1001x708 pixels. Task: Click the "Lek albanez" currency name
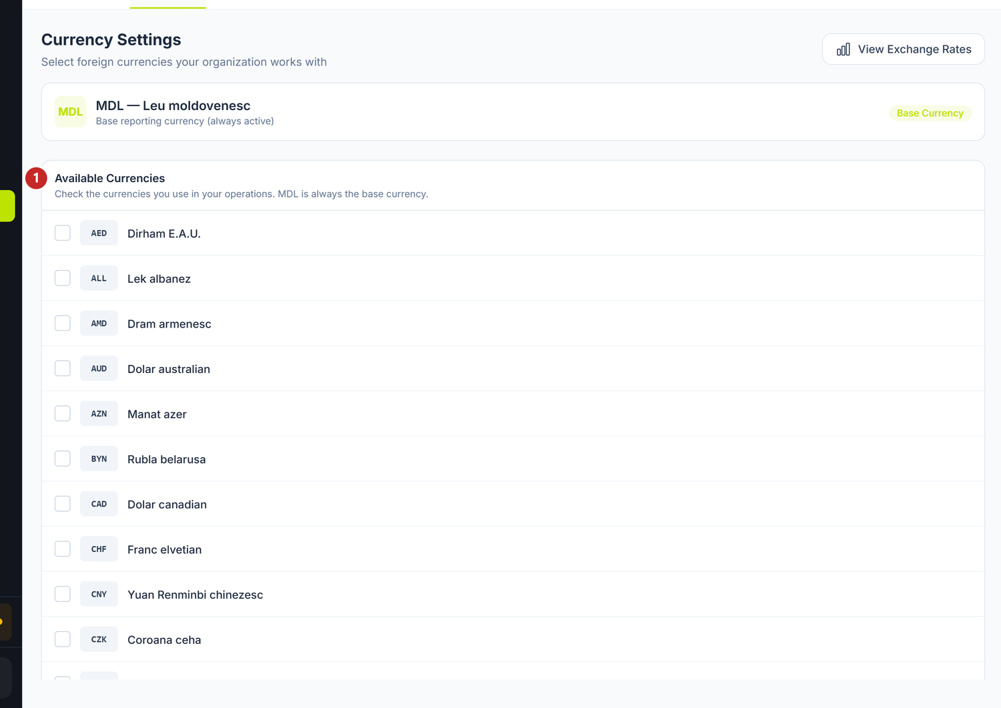[x=159, y=279]
